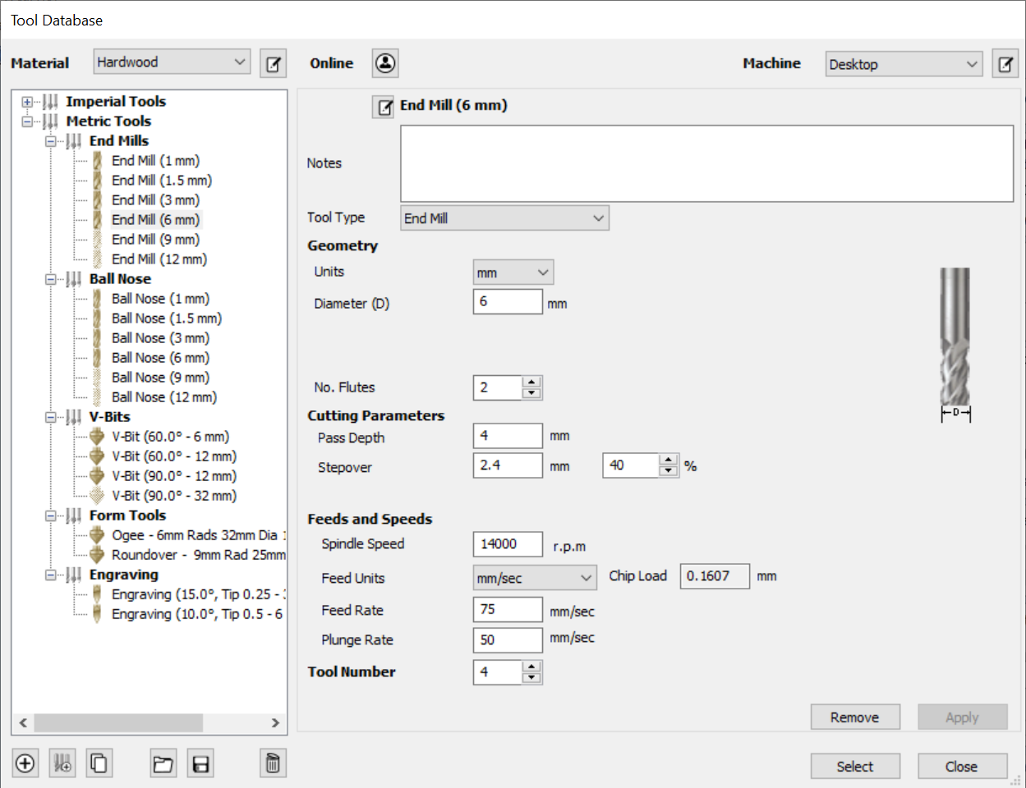Click the add tool group icon
Image resolution: width=1026 pixels, height=788 pixels.
point(62,763)
